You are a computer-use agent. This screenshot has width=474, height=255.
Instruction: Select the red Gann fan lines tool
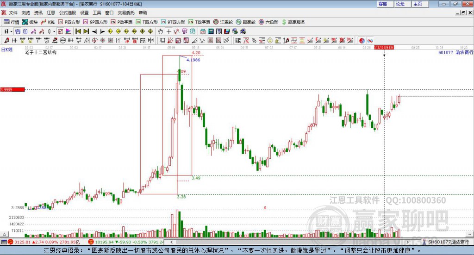tap(170, 40)
